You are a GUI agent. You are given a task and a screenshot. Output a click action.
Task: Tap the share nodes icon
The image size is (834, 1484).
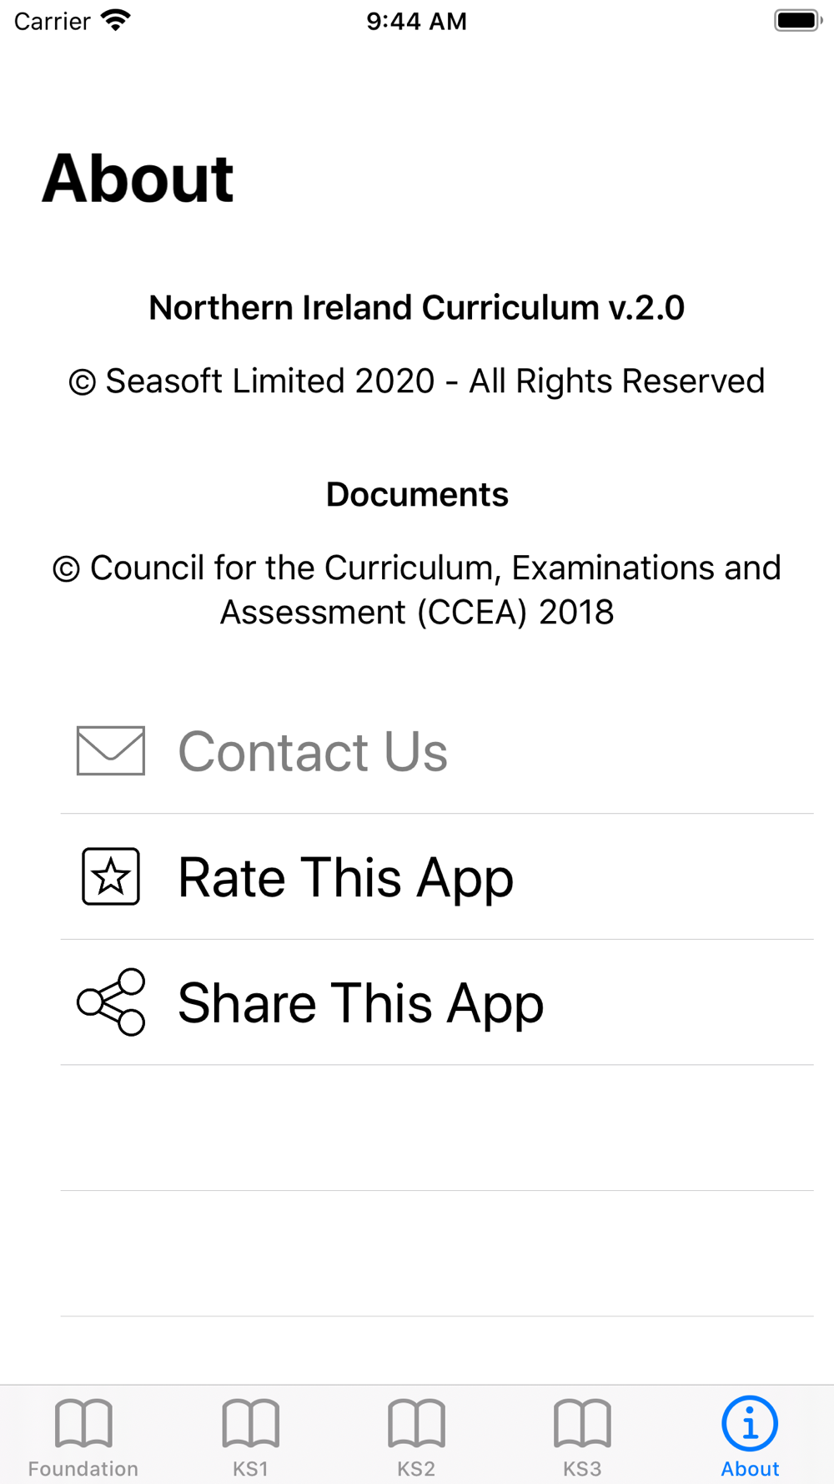coord(111,1002)
